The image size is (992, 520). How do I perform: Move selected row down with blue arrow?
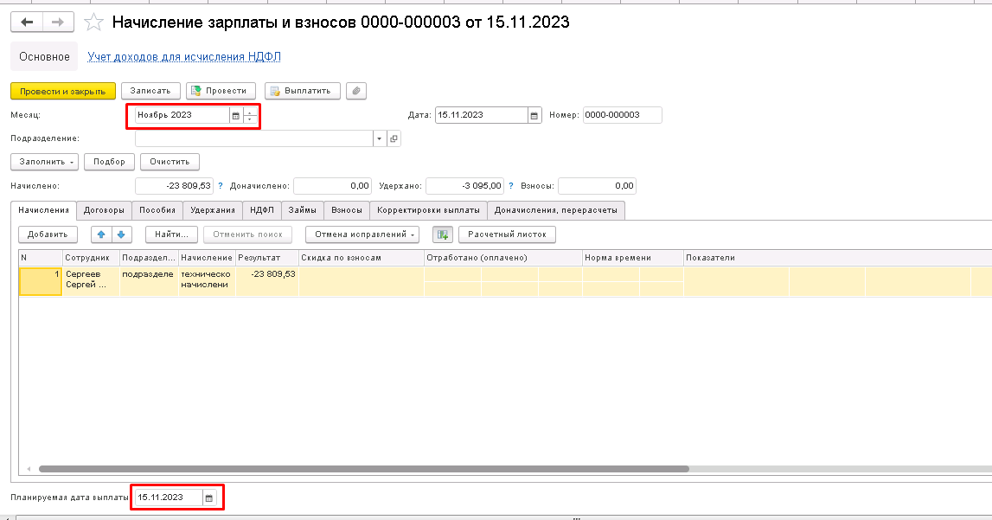tap(121, 234)
